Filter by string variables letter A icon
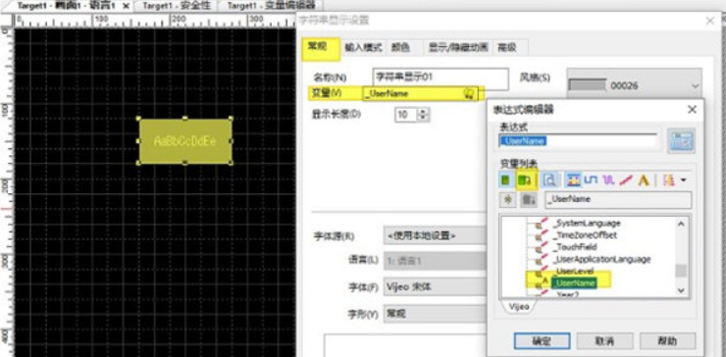Image resolution: width=726 pixels, height=357 pixels. click(644, 180)
